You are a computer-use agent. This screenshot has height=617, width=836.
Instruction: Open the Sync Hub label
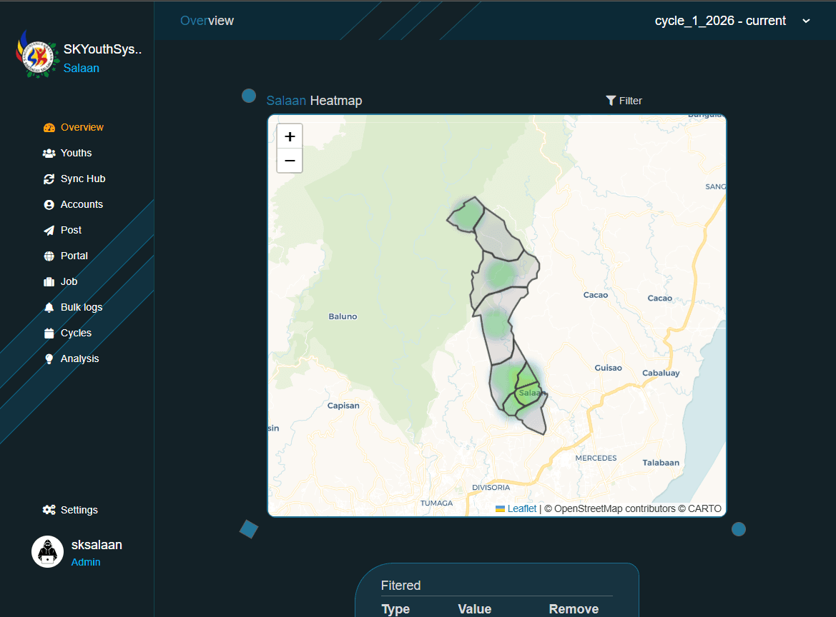click(83, 179)
